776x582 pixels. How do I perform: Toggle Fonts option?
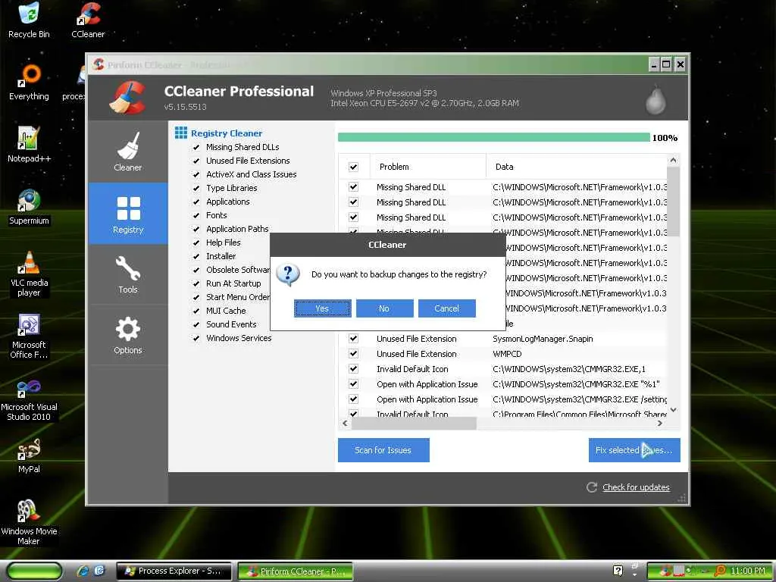coord(196,215)
